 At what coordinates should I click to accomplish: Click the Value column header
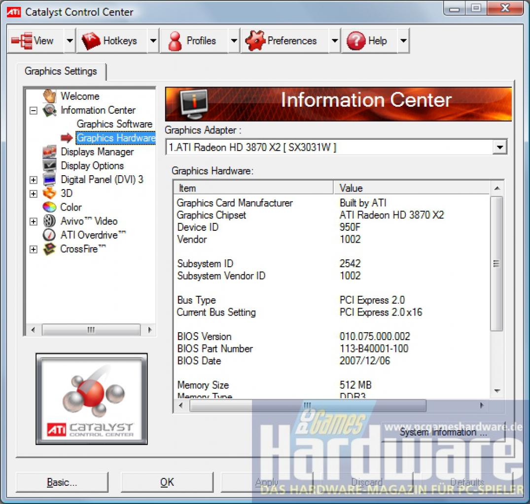[412, 188]
